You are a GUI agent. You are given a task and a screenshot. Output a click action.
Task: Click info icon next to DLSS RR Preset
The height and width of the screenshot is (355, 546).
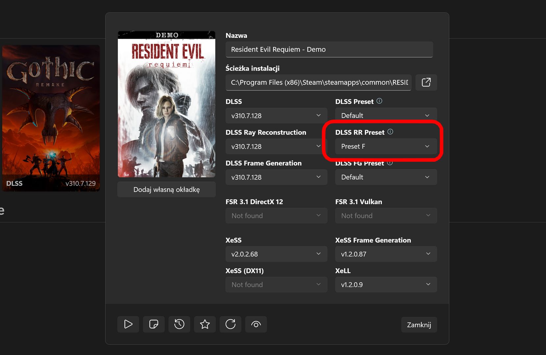[390, 132]
